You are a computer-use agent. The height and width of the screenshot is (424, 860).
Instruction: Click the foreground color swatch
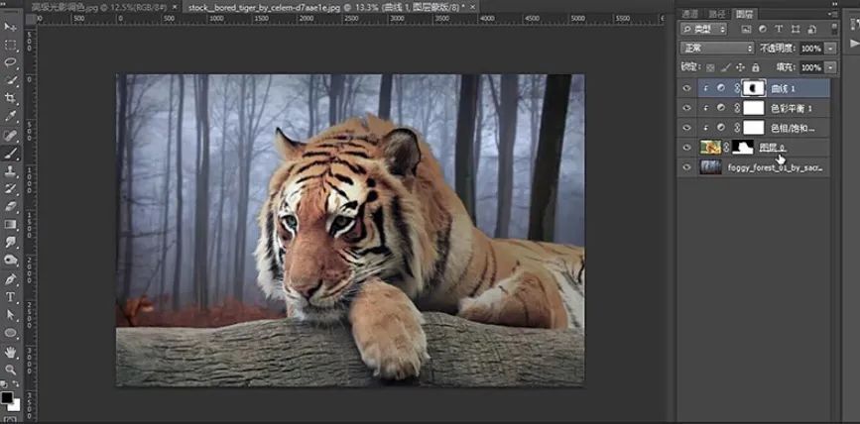click(7, 398)
